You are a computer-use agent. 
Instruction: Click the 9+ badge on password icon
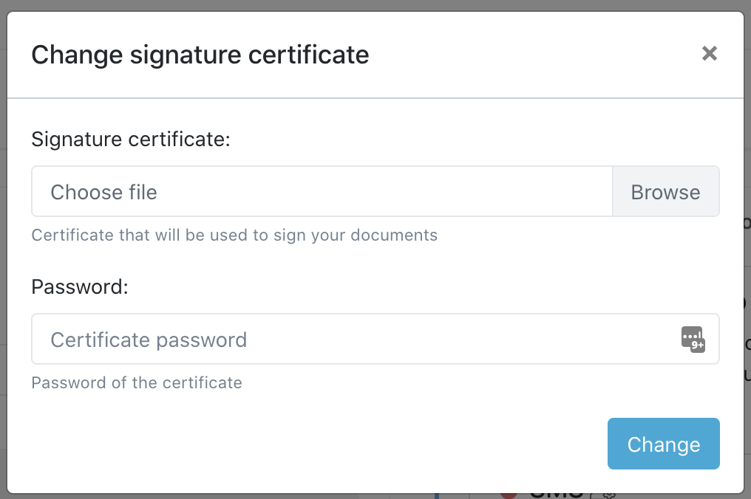pos(698,345)
